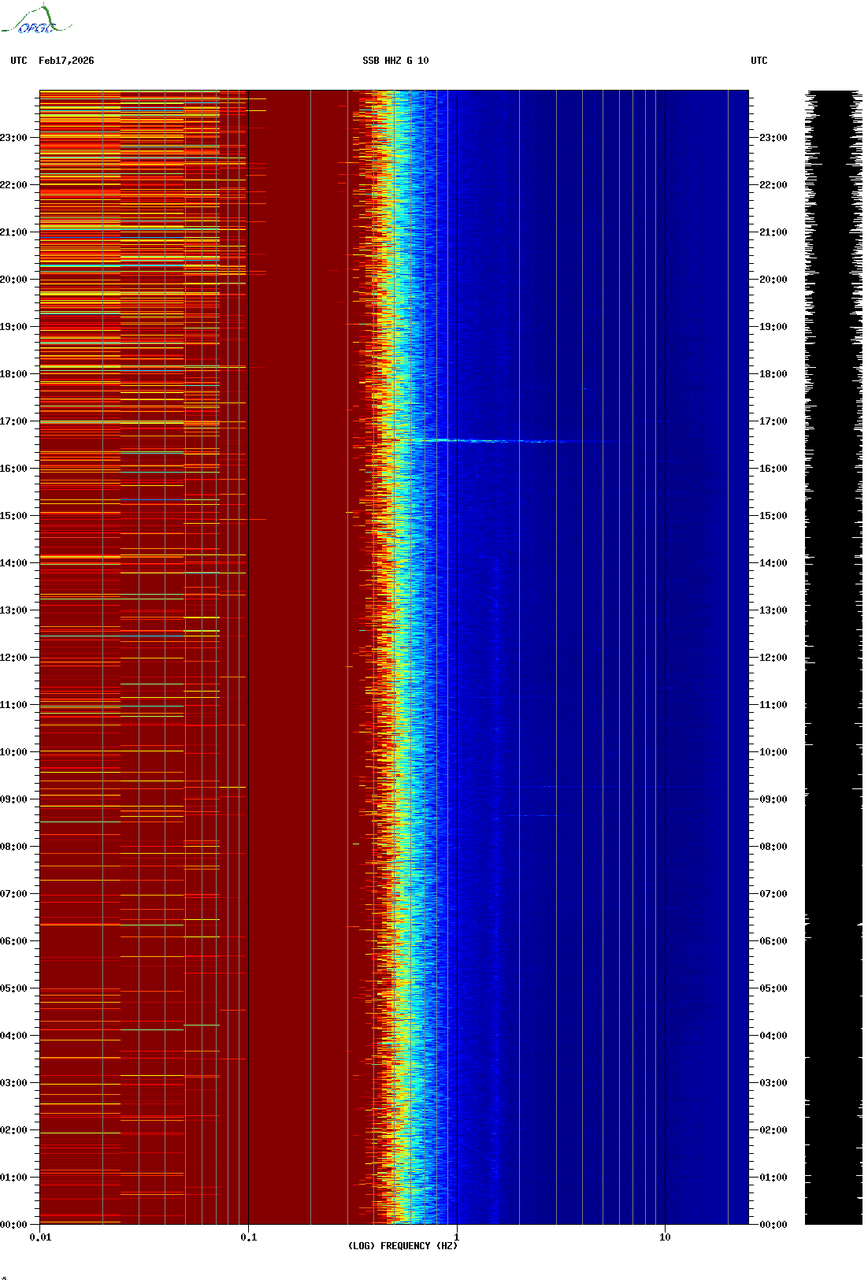Click the 0.1 frequency axis label
The width and height of the screenshot is (868, 1287).
click(x=248, y=1237)
